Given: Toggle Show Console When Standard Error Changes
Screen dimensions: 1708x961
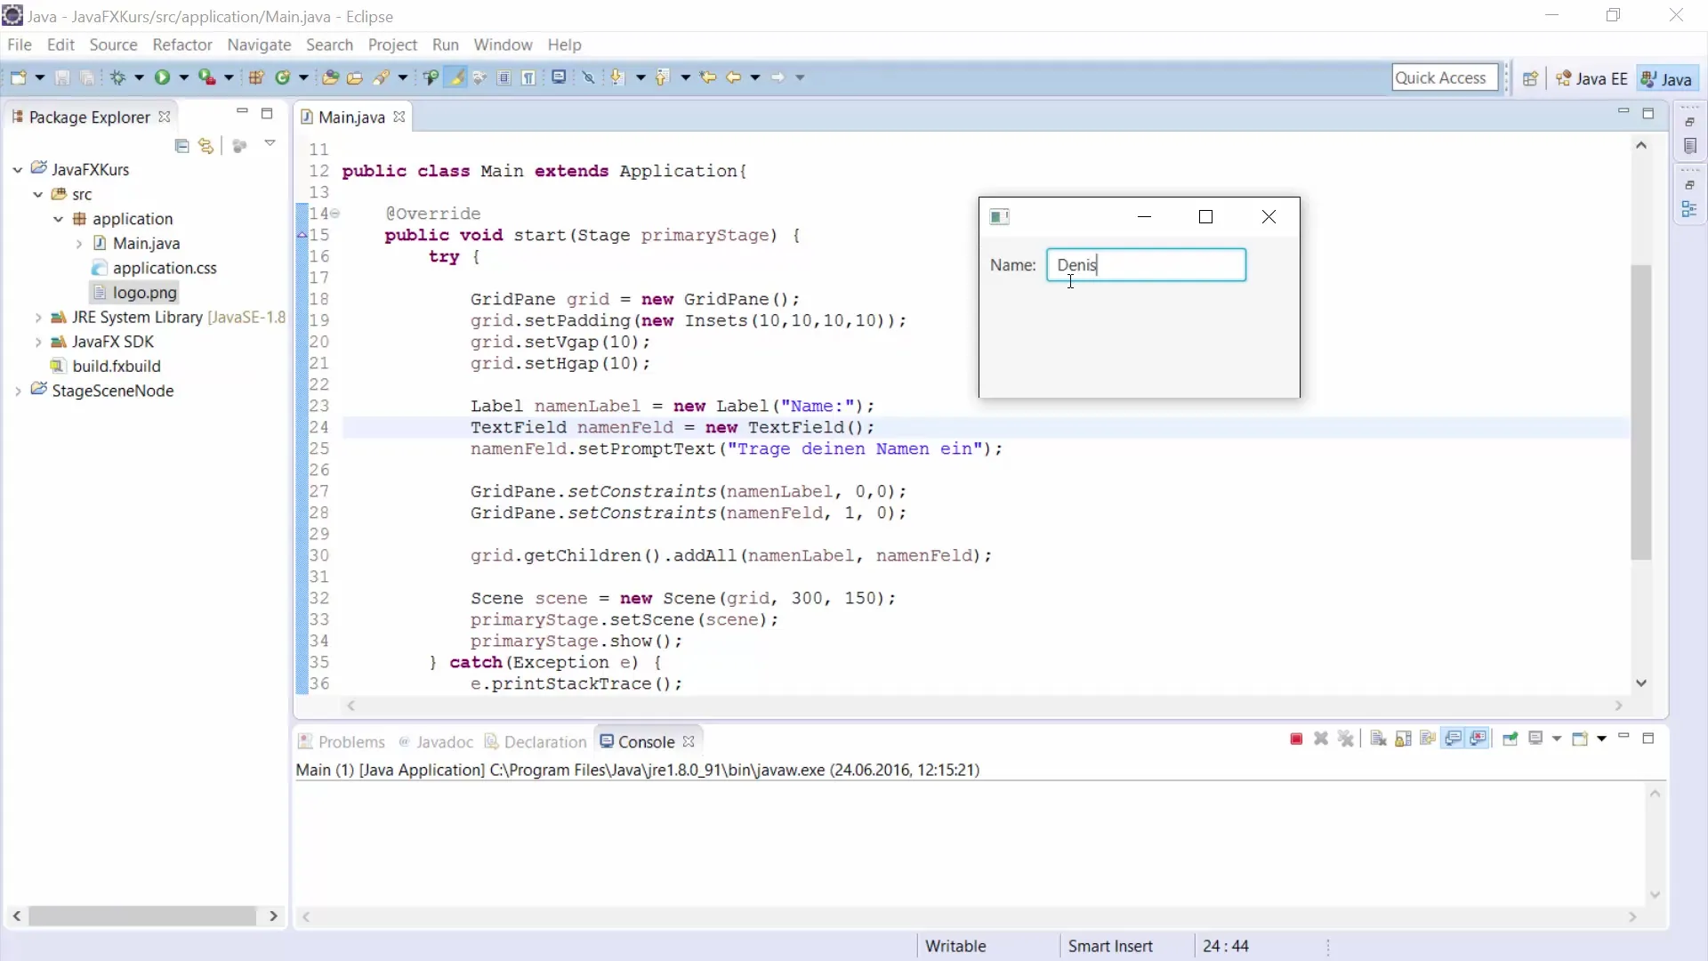Looking at the screenshot, I should (x=1478, y=739).
